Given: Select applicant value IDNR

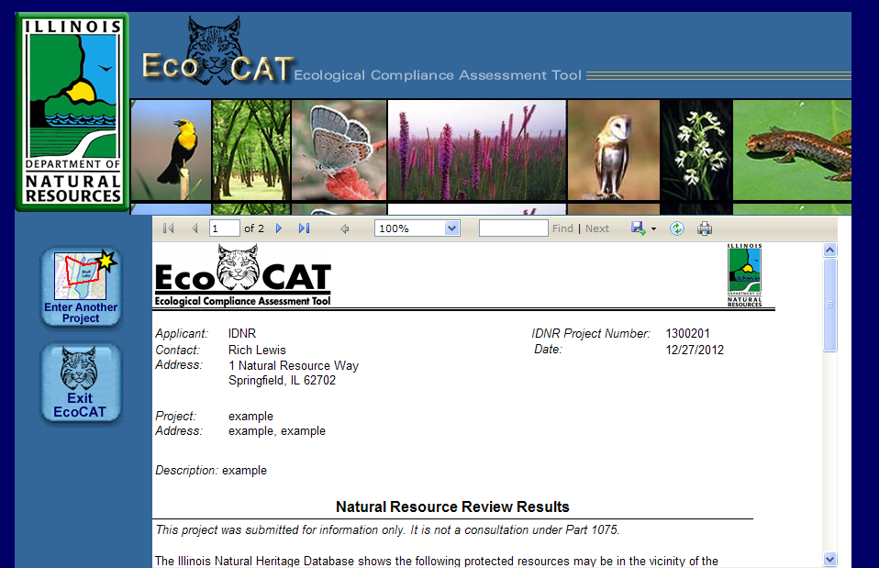Looking at the screenshot, I should [241, 333].
